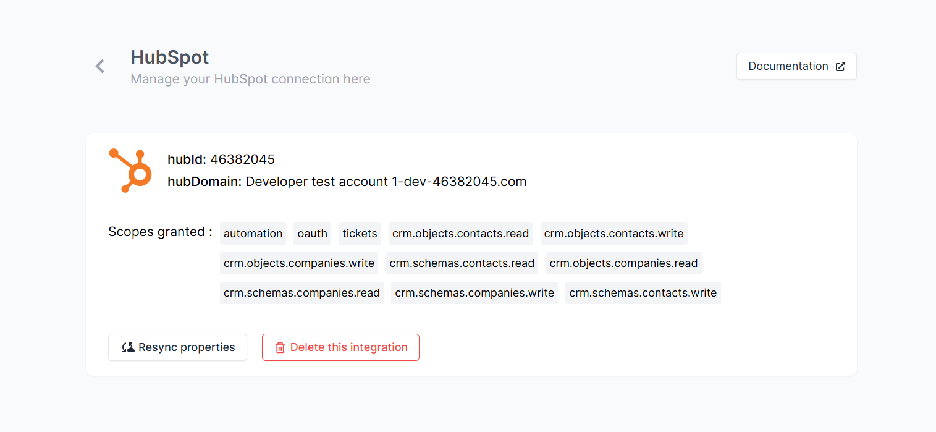Select crm.schemas.companies.write scope tag
This screenshot has width=936, height=432.
pyautogui.click(x=474, y=293)
